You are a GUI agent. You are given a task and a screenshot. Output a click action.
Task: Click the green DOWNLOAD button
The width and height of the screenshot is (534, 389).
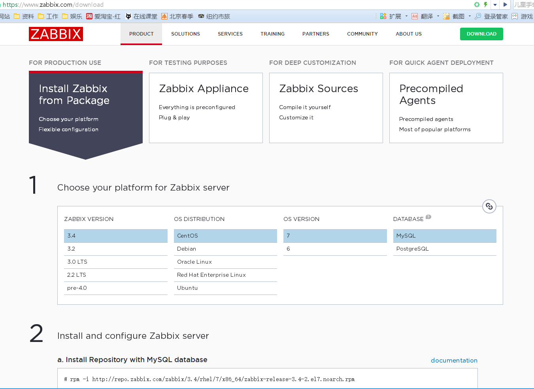[x=481, y=34]
